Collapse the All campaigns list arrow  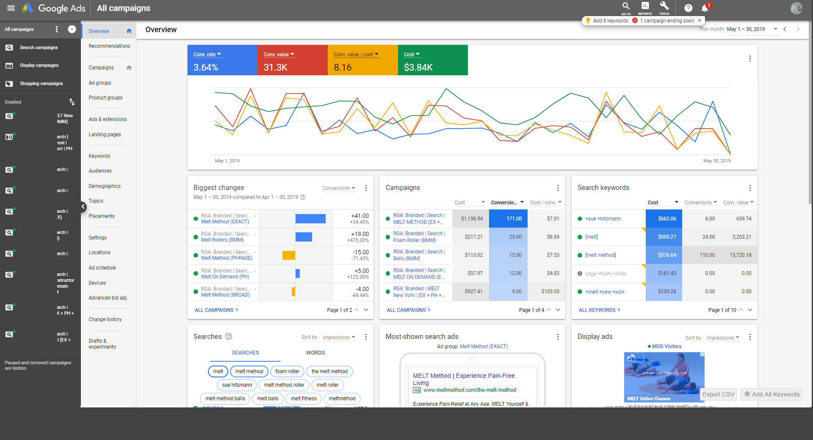(72, 29)
